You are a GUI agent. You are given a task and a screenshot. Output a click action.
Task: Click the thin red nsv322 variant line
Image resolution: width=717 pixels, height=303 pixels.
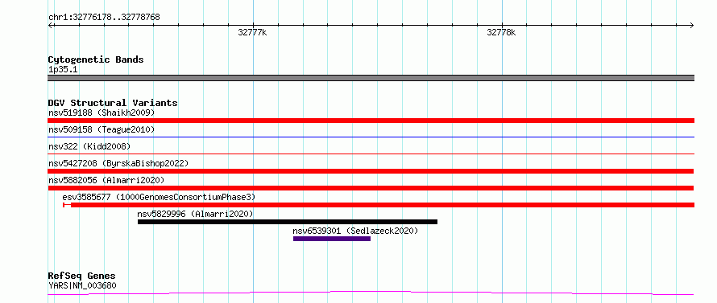pos(371,154)
